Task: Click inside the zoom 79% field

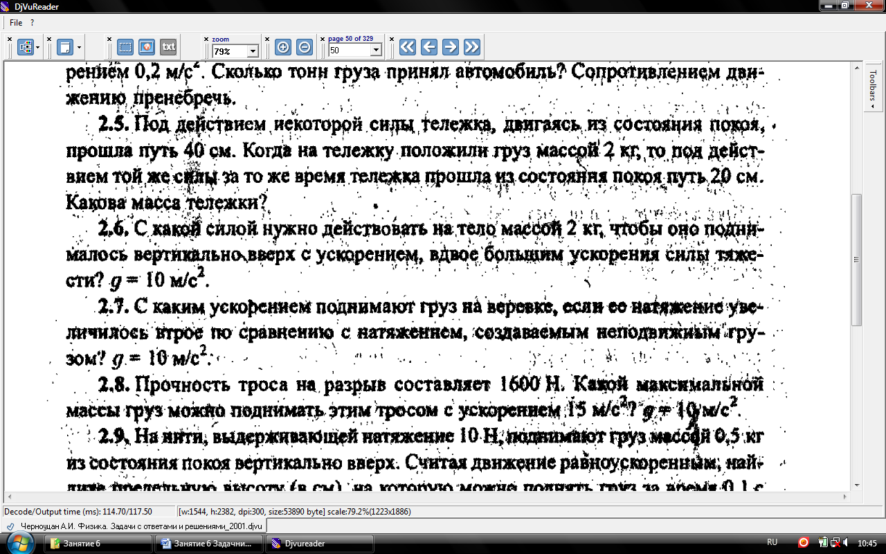Action: pos(230,51)
